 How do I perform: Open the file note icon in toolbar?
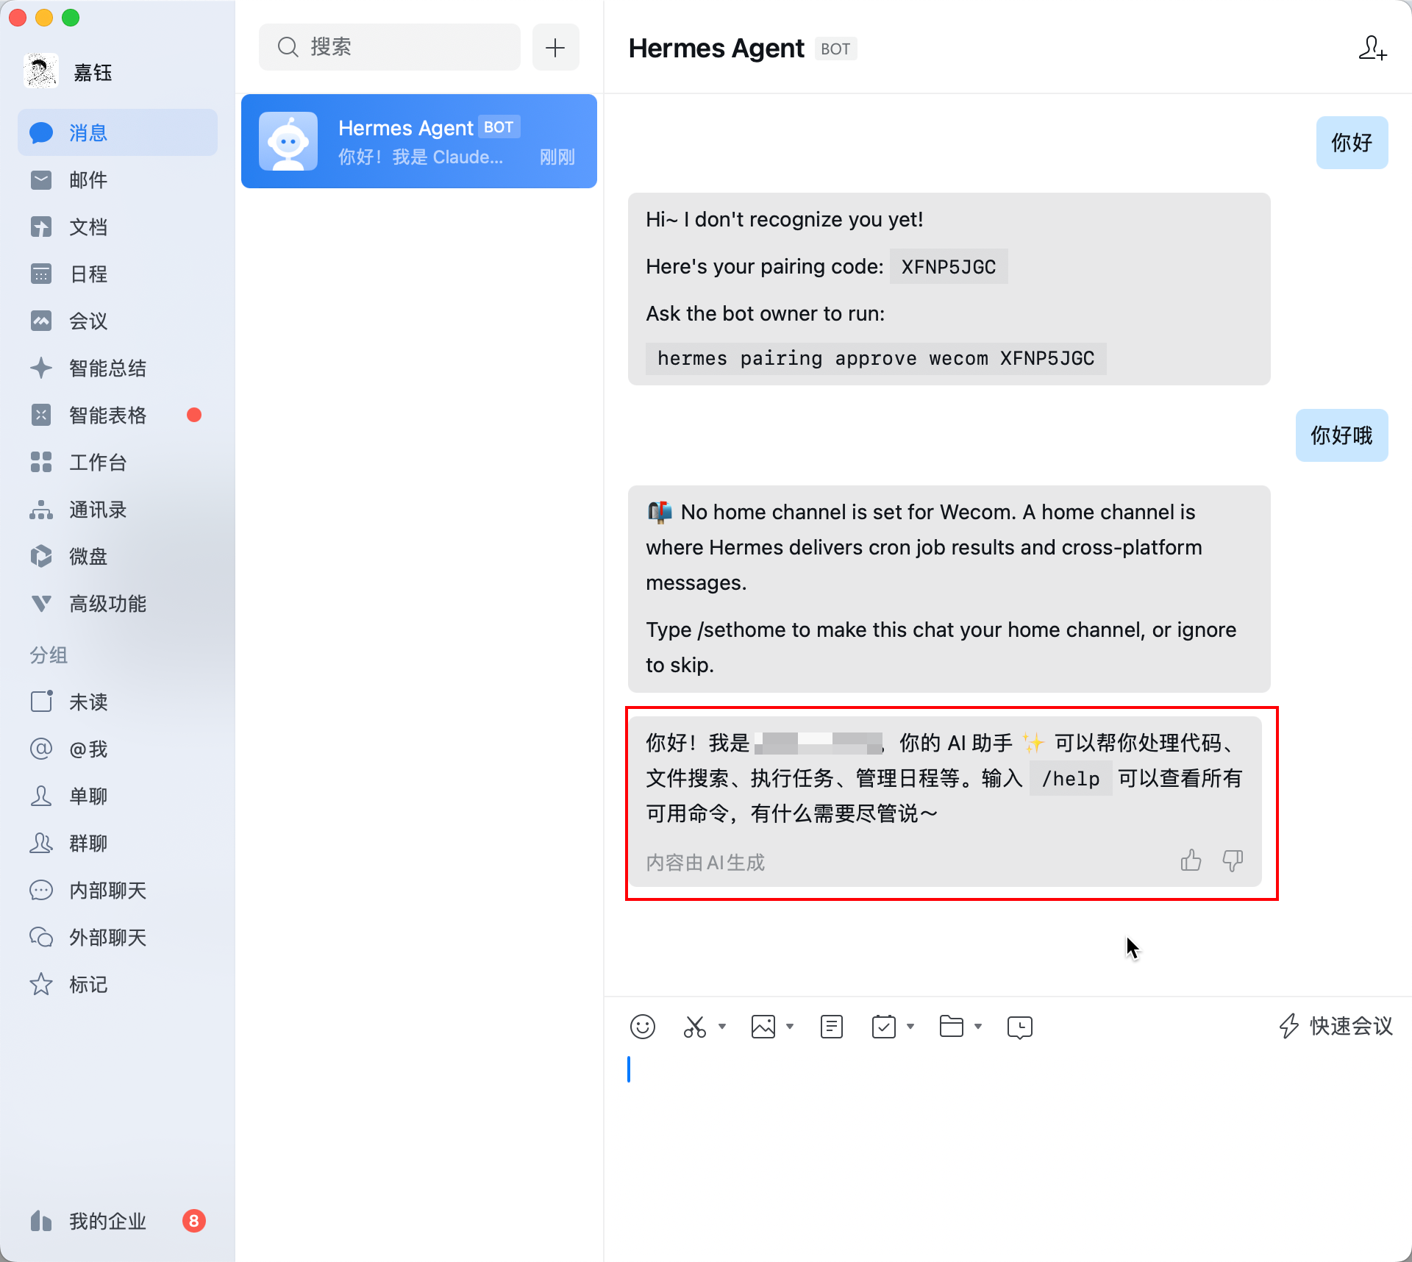pyautogui.click(x=830, y=1027)
